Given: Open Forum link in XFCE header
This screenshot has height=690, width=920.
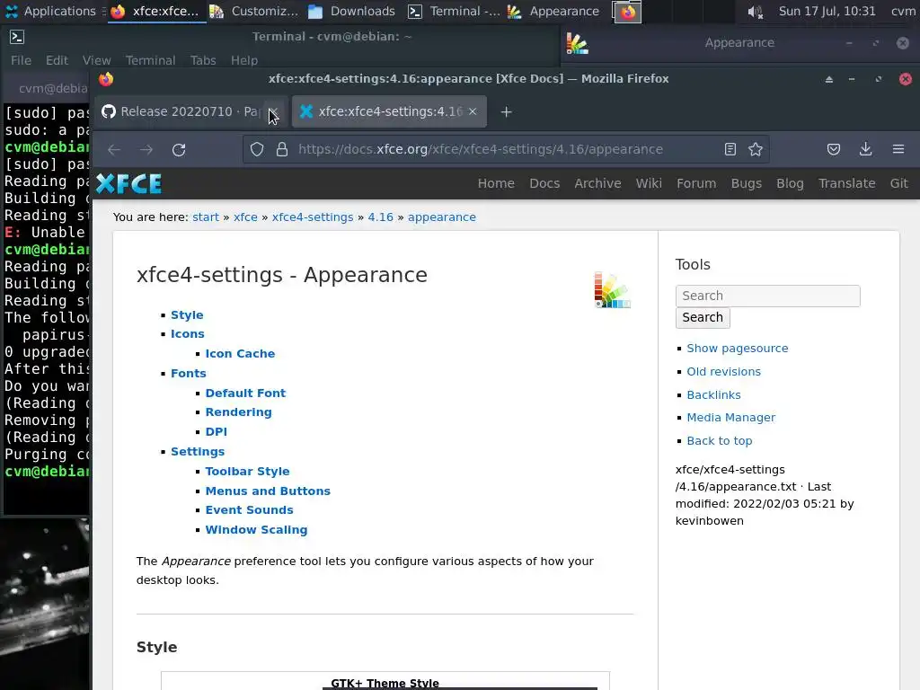Looking at the screenshot, I should coord(696,183).
